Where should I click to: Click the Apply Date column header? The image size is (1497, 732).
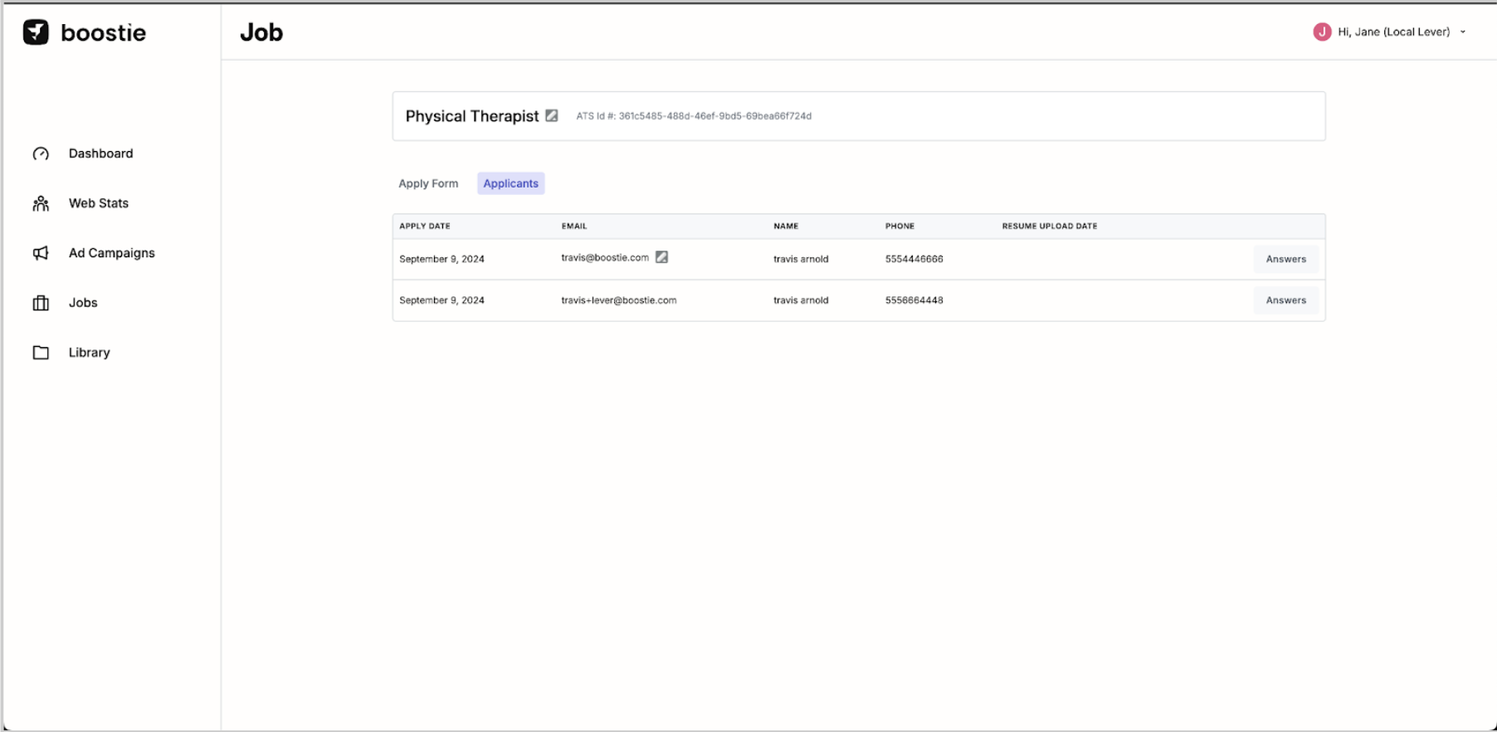point(425,226)
